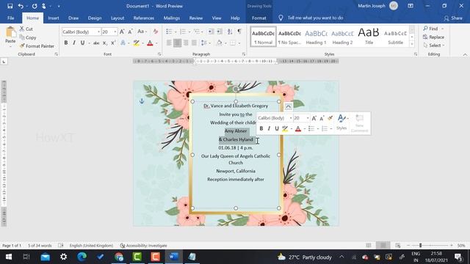Apply ribbon font colour red
The image size is (470, 264).
click(x=150, y=43)
